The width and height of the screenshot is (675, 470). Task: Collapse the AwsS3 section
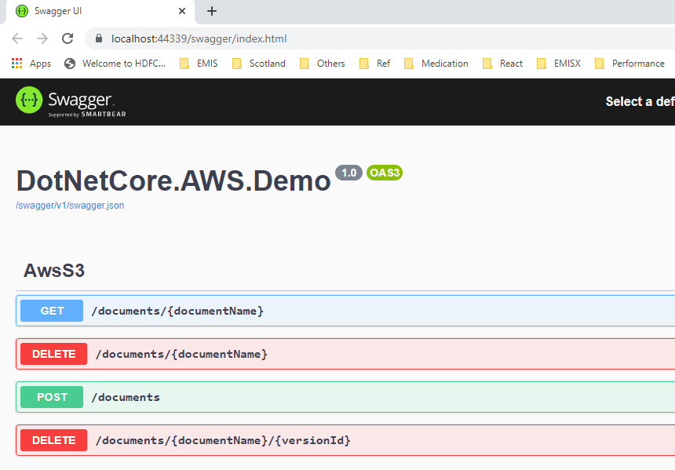pyautogui.click(x=53, y=270)
